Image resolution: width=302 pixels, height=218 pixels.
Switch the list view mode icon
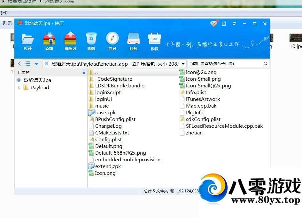click(x=27, y=63)
